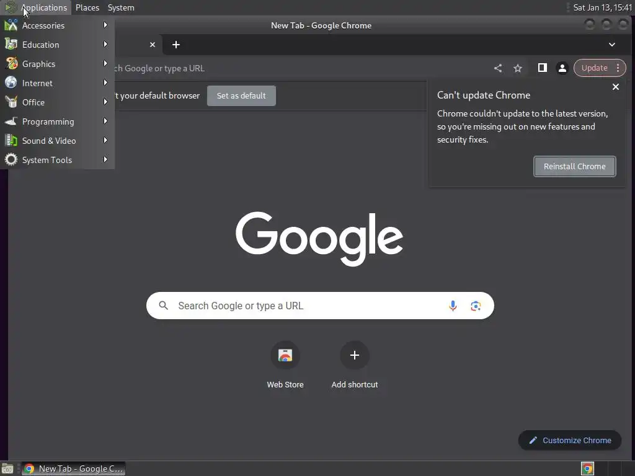Search by image with Lens icon

click(x=476, y=306)
